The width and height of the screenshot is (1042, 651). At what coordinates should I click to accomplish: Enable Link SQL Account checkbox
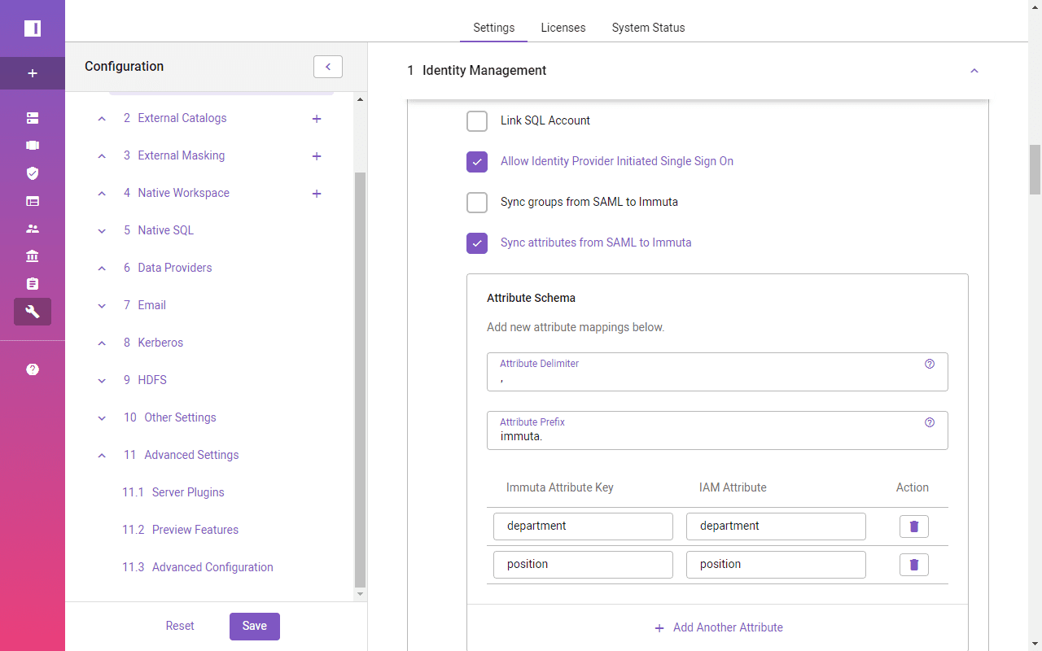click(477, 121)
